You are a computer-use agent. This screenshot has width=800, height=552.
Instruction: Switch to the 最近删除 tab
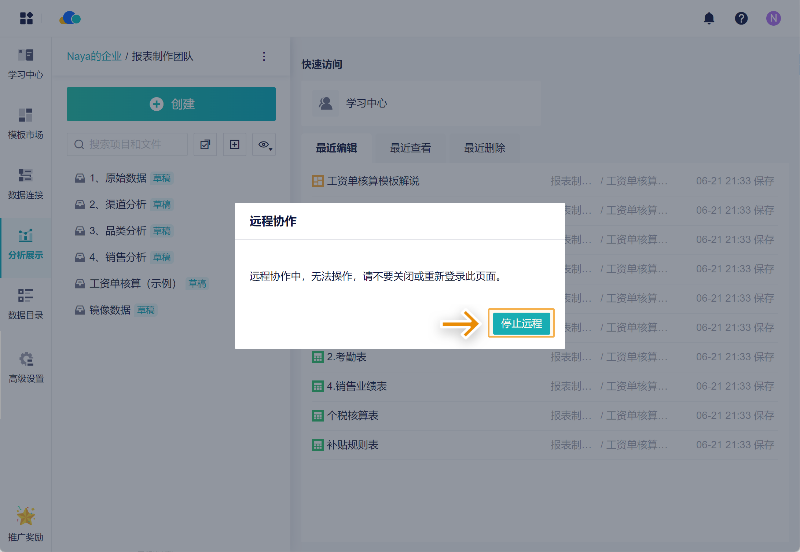tap(484, 148)
